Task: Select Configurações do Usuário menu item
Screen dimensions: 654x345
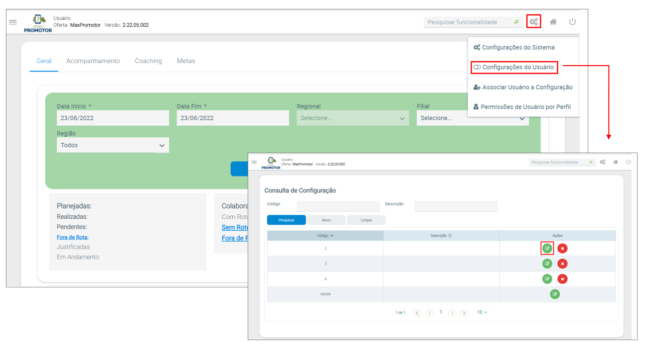Action: click(514, 67)
